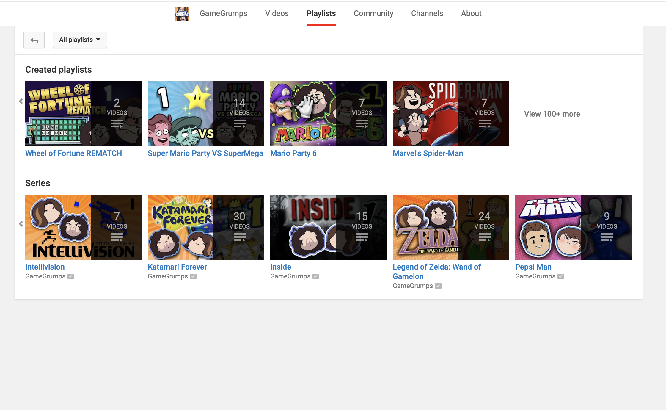
Task: Click playlist icon on Wheel of Fortune REMATCH thumbnail
Action: [117, 123]
